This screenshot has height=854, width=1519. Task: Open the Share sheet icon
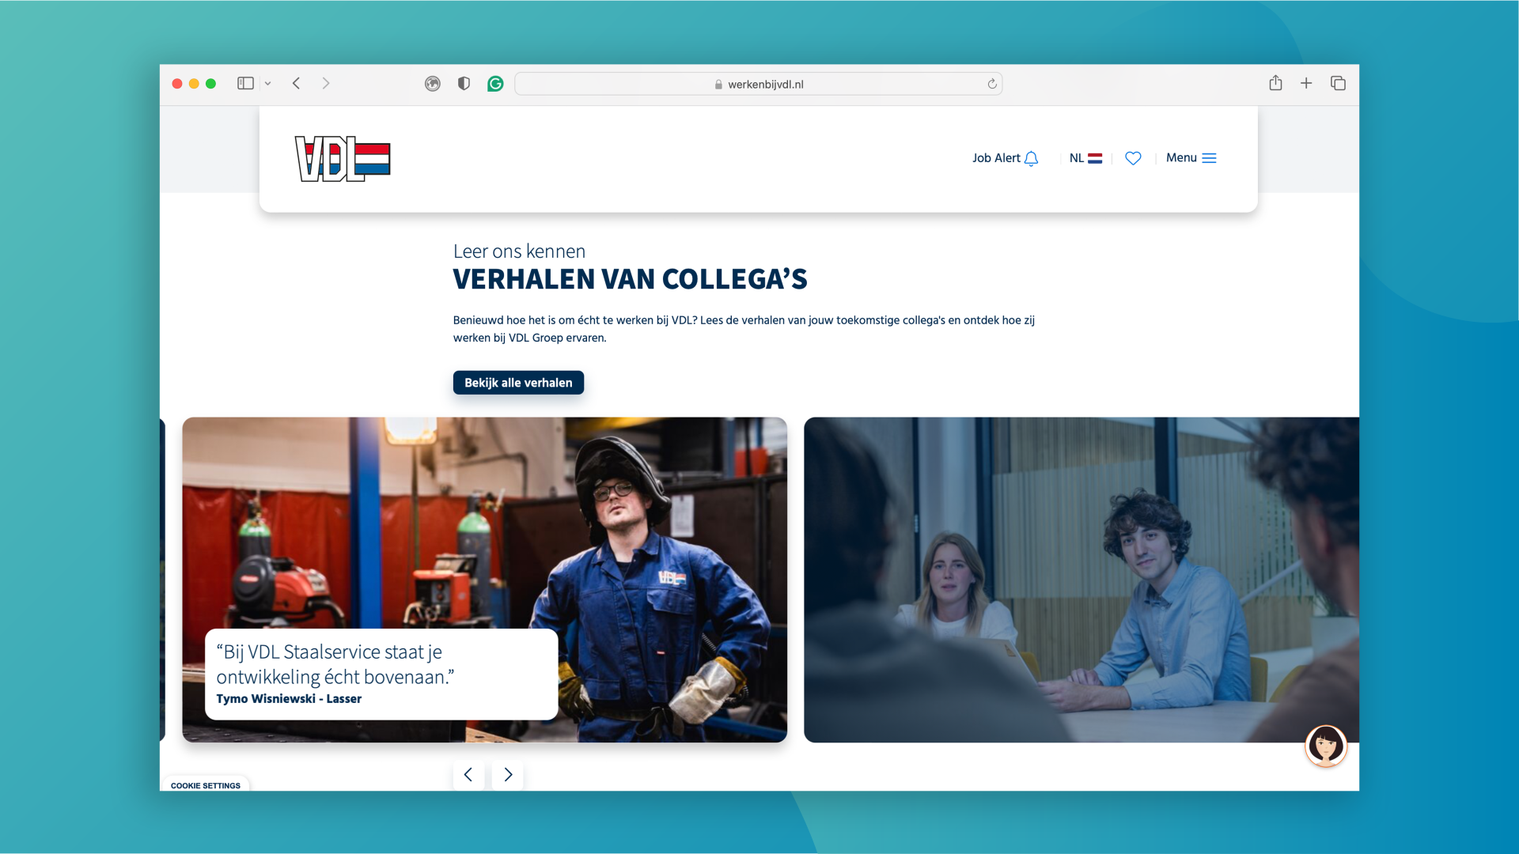[x=1275, y=83]
